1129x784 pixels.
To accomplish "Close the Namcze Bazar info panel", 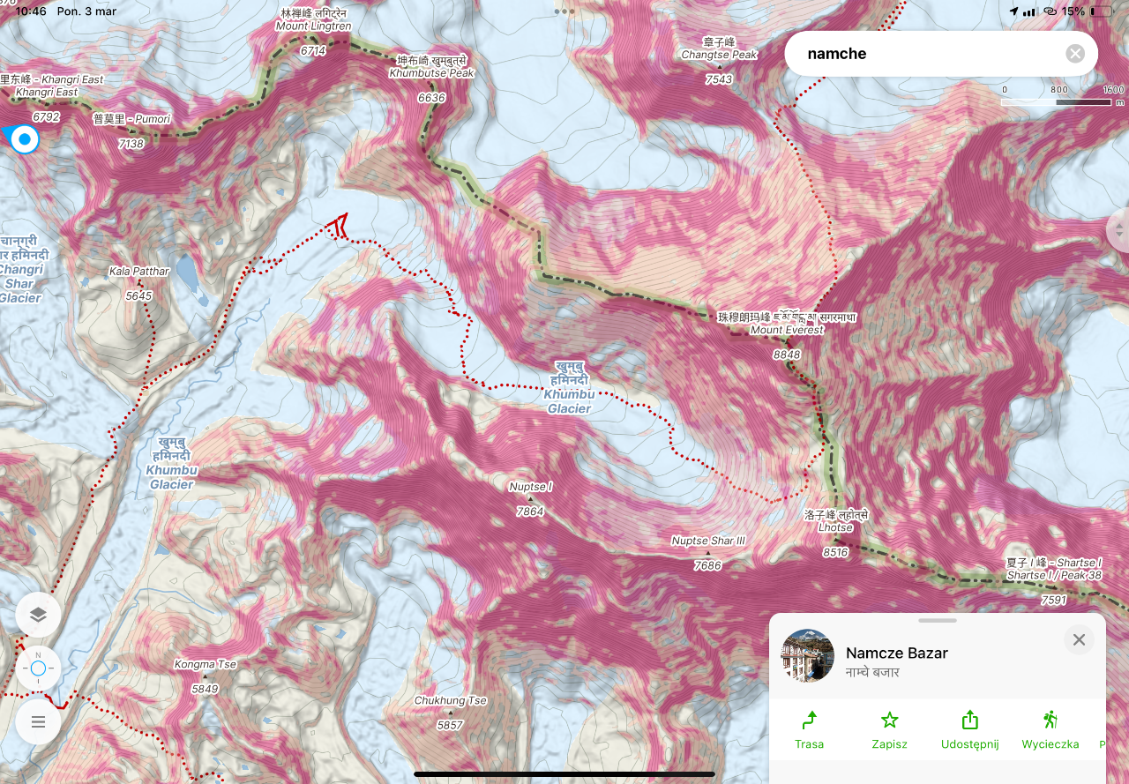I will [x=1079, y=639].
